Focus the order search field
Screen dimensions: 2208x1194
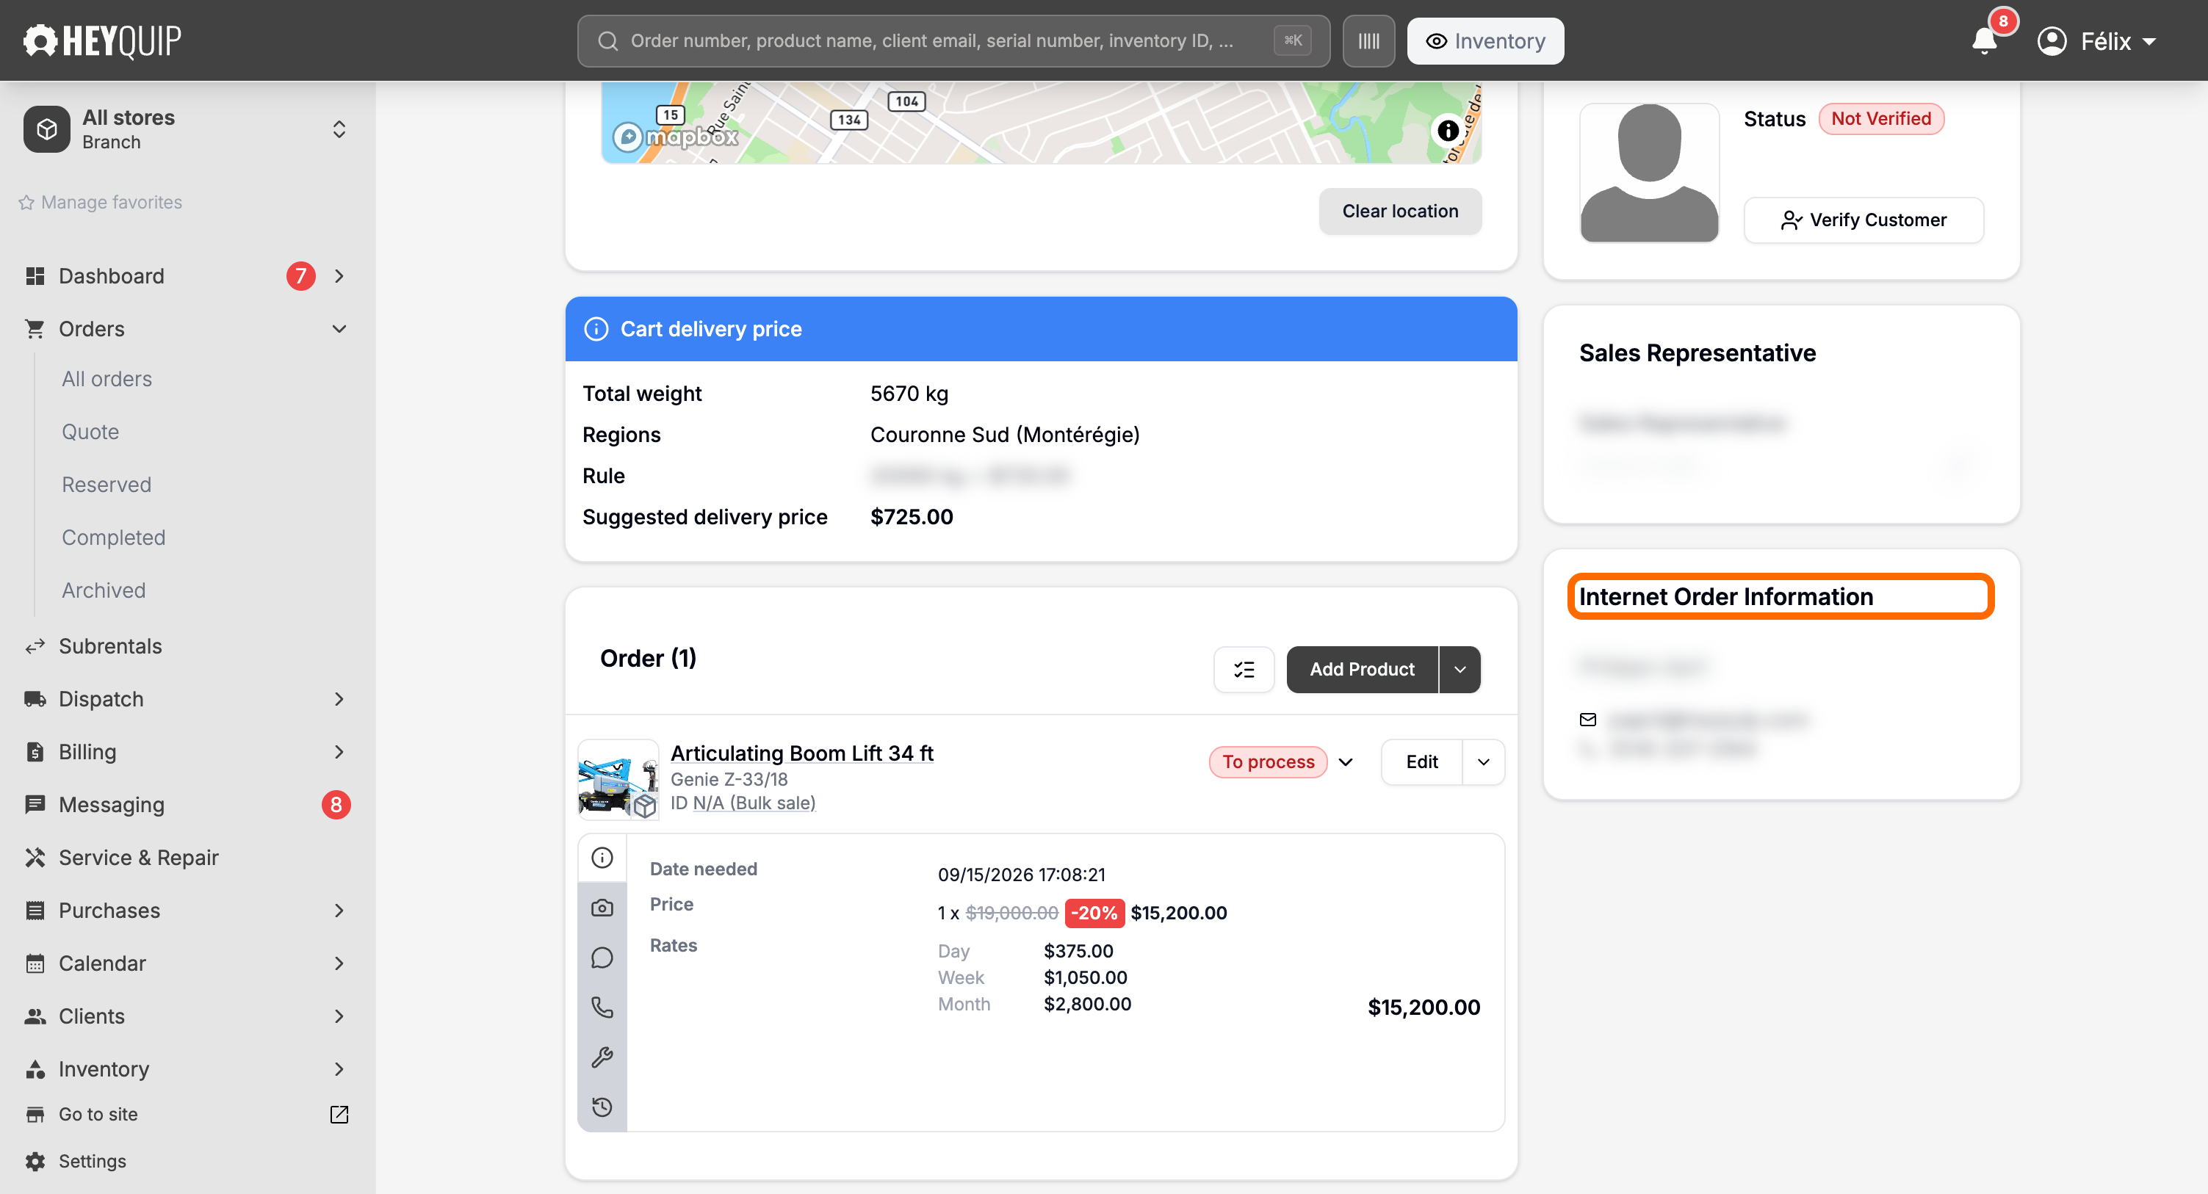pyautogui.click(x=953, y=40)
